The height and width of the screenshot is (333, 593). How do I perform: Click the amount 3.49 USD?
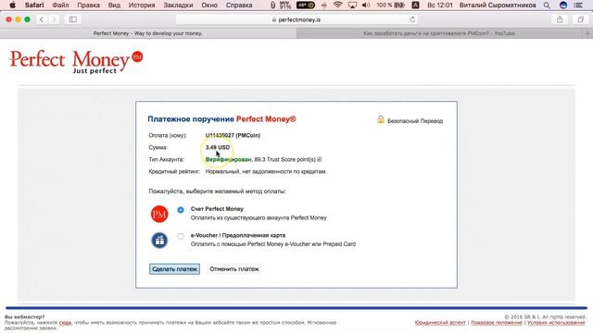(218, 147)
